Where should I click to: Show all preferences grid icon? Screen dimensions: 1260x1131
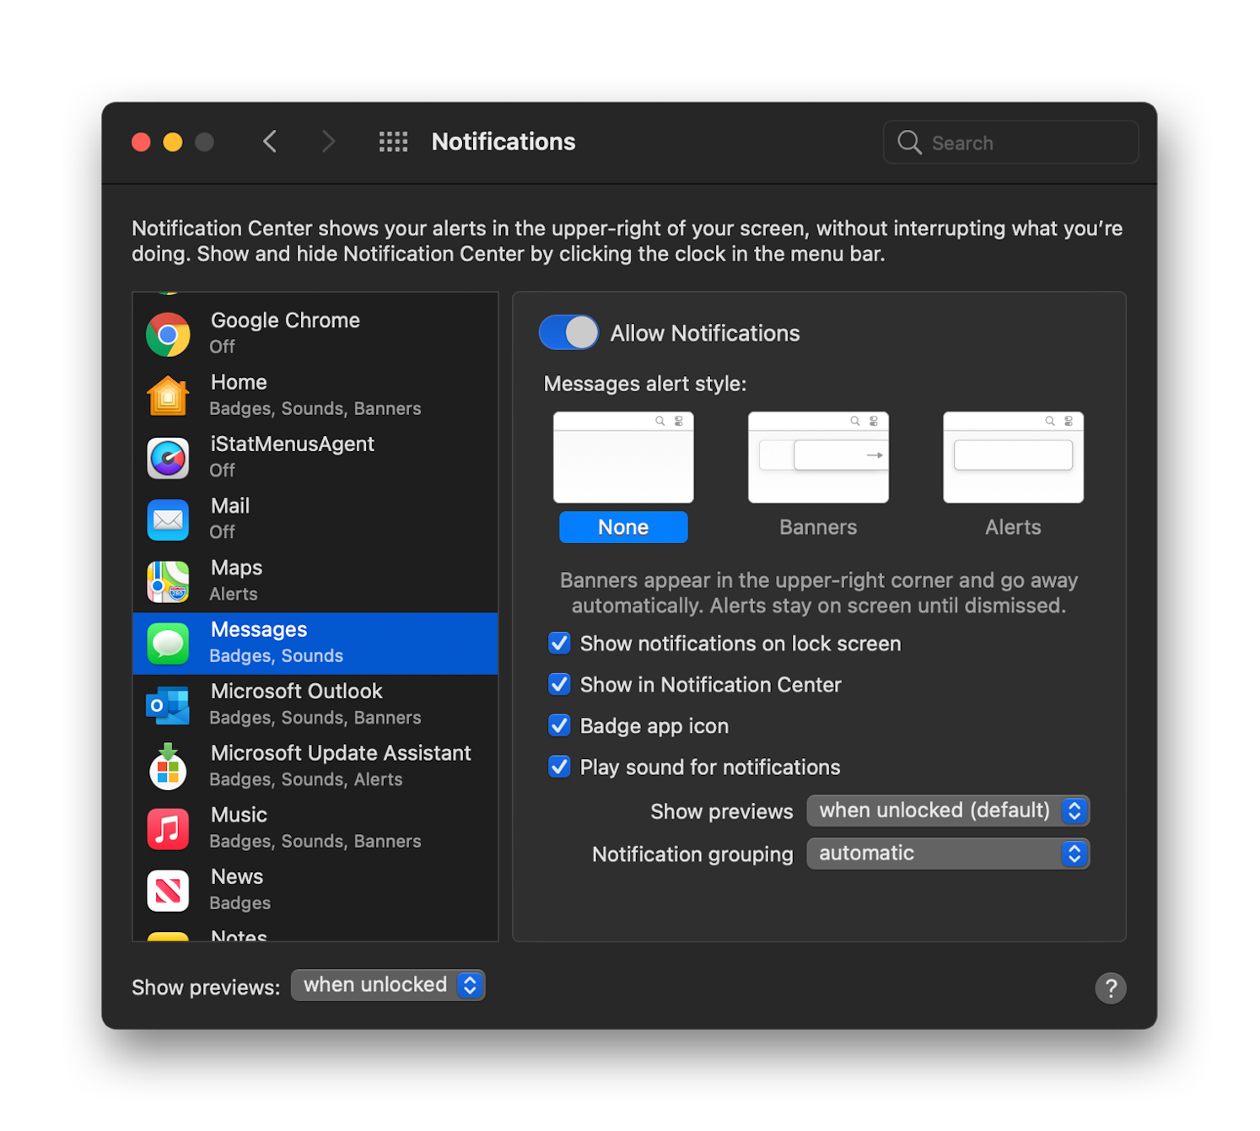click(393, 142)
